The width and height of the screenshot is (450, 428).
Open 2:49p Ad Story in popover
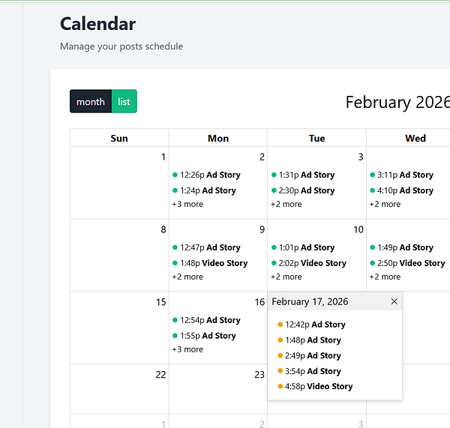point(313,356)
